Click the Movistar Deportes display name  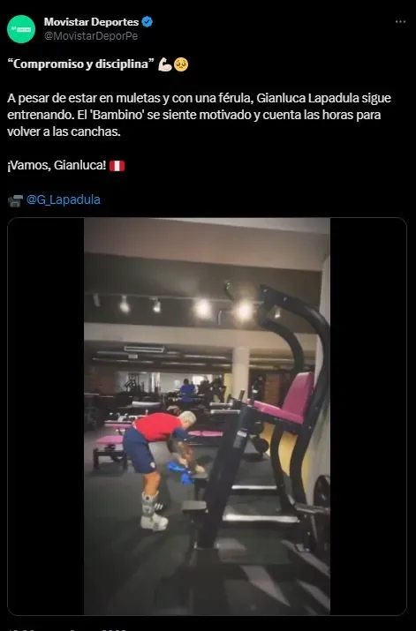[x=92, y=22]
